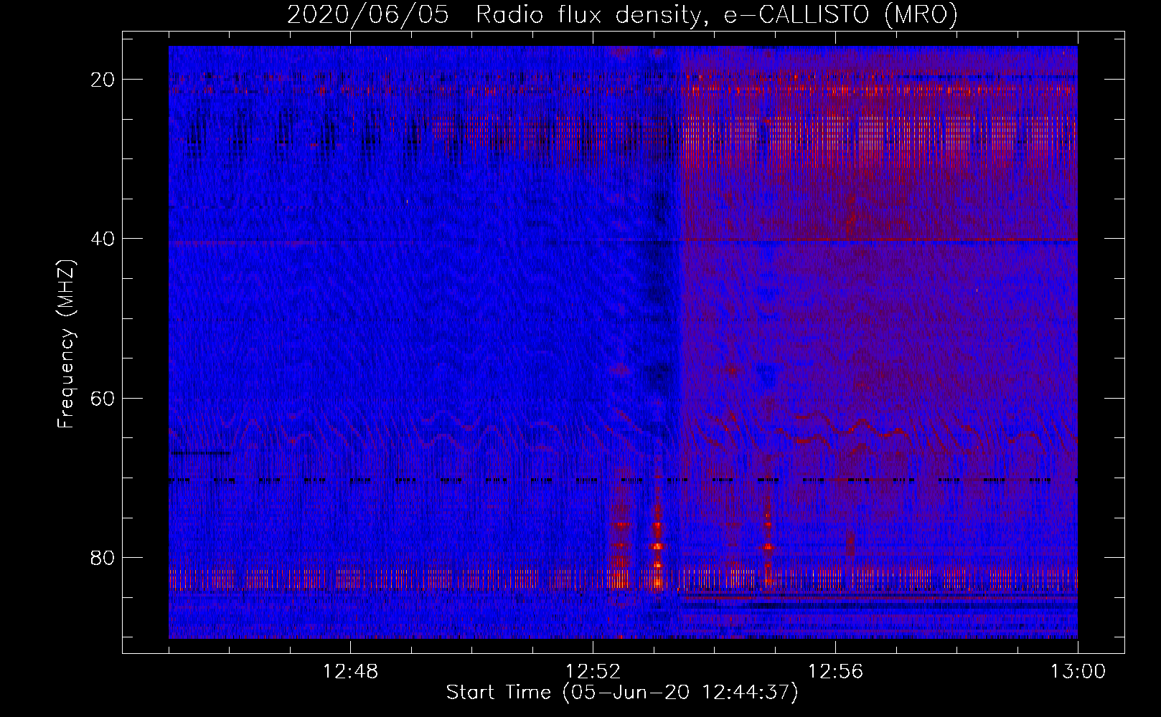Click the '60' frequency tick label

103,398
